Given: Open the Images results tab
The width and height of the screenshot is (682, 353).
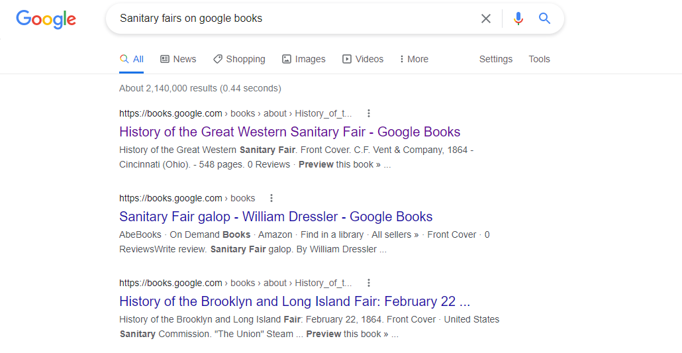Looking at the screenshot, I should tap(304, 59).
